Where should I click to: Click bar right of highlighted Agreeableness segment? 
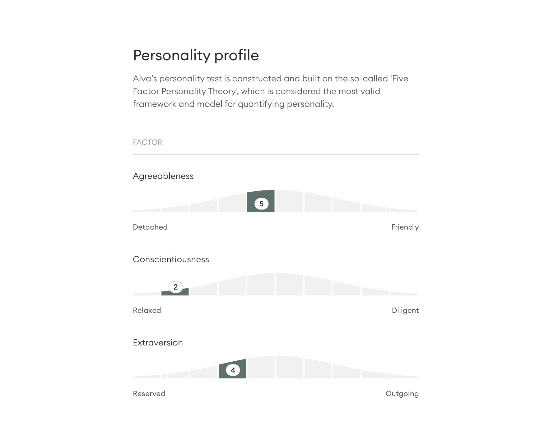coord(289,202)
